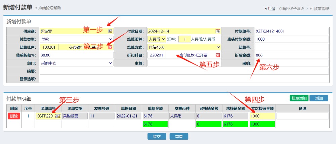
Task: Go to 点睛ERP子系统 breadcrumb
Action: pyautogui.click(x=291, y=9)
